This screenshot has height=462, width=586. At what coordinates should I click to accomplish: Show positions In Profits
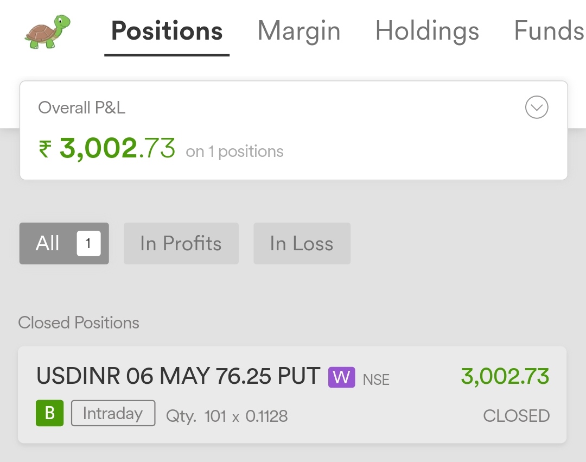pos(181,243)
